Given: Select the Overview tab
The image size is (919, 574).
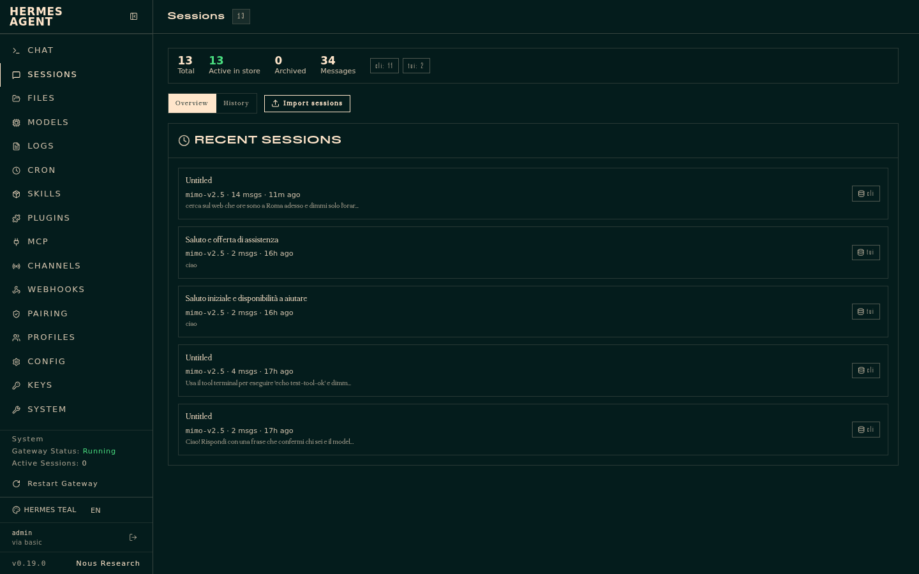Looking at the screenshot, I should coord(192,103).
